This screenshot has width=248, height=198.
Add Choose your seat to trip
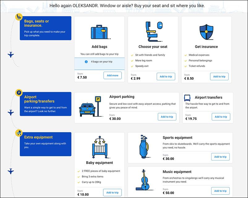[166, 77]
